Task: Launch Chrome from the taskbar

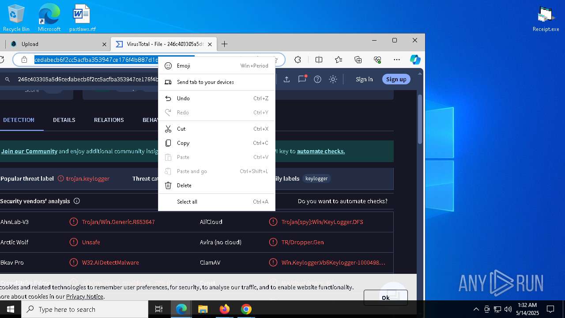Action: (x=246, y=309)
